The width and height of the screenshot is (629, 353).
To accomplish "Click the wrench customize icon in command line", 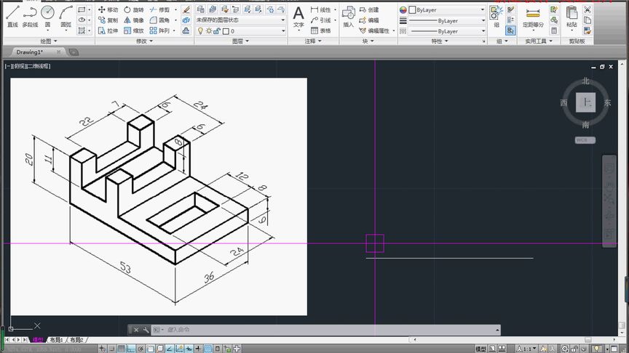I will coord(146,330).
